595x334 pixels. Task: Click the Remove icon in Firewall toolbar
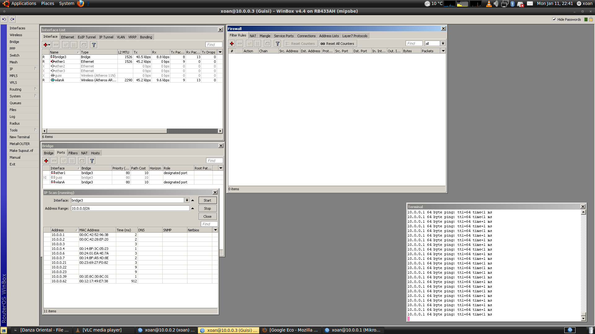click(x=240, y=44)
